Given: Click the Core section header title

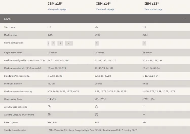Looking at the screenshot, I should pyautogui.click(x=7, y=19).
